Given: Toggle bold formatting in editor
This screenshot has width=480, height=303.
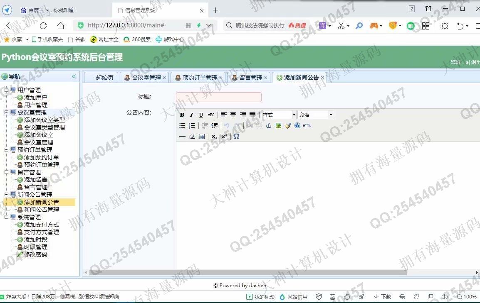Looking at the screenshot, I should point(182,115).
